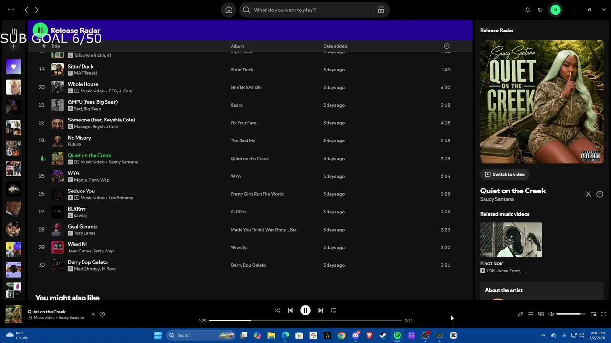Go forward with the right arrow
This screenshot has height=343, width=611.
[x=37, y=10]
